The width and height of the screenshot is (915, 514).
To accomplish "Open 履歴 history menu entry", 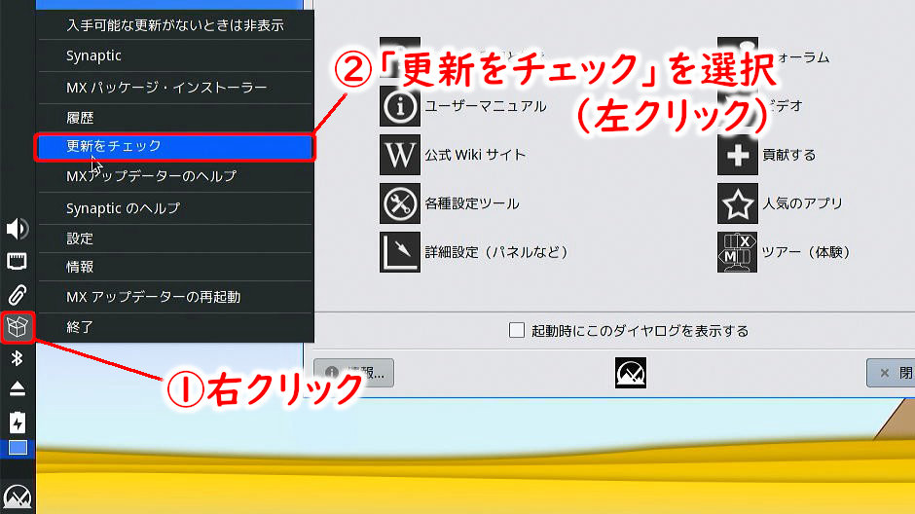I will coord(175,118).
